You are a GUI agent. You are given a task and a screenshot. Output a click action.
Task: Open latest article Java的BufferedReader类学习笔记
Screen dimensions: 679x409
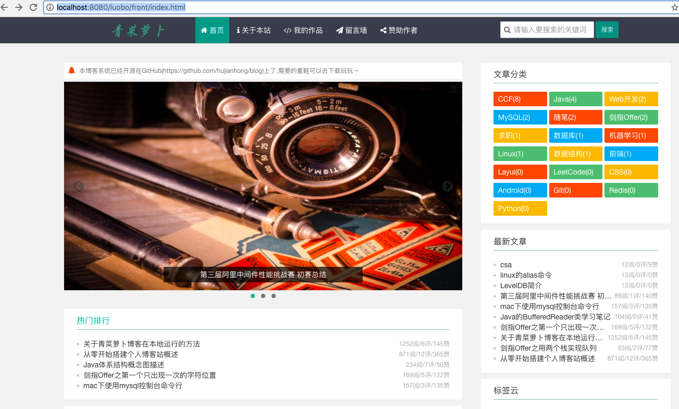(555, 317)
